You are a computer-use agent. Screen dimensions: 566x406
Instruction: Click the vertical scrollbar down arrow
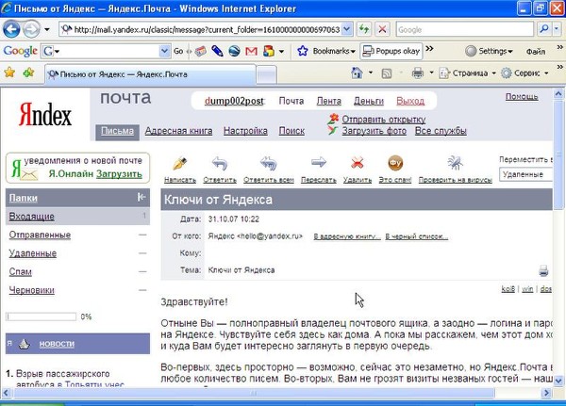[558, 381]
